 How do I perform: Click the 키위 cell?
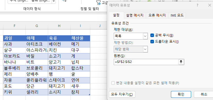click(x=14, y=92)
